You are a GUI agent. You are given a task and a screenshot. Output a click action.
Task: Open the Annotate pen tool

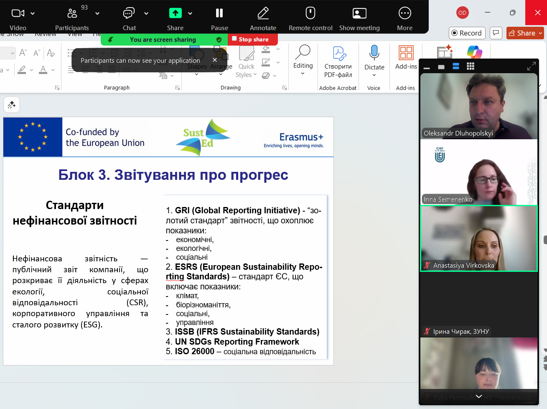click(263, 14)
